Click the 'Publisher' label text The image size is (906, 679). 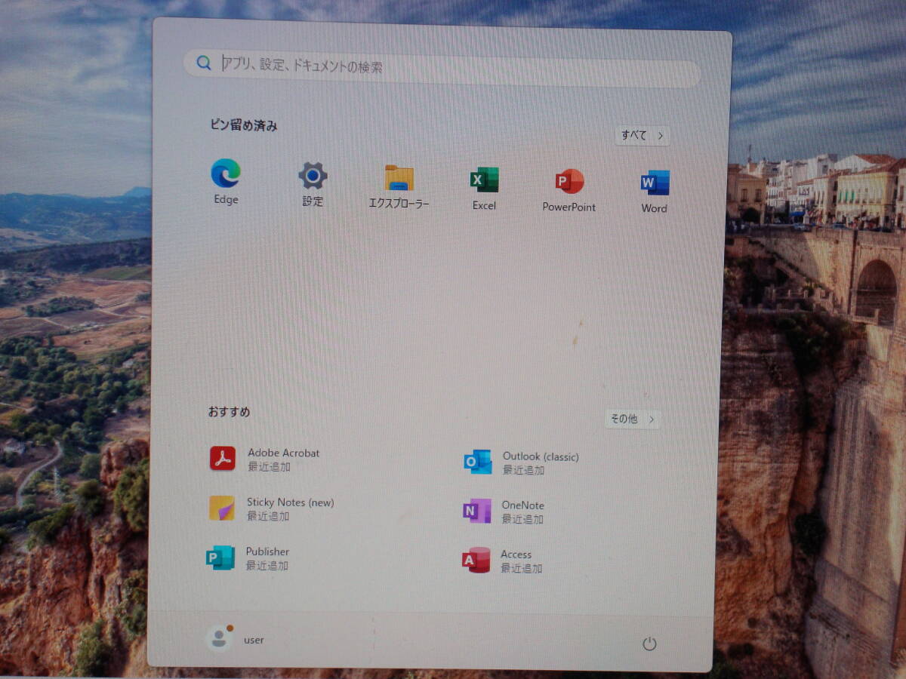tap(267, 551)
